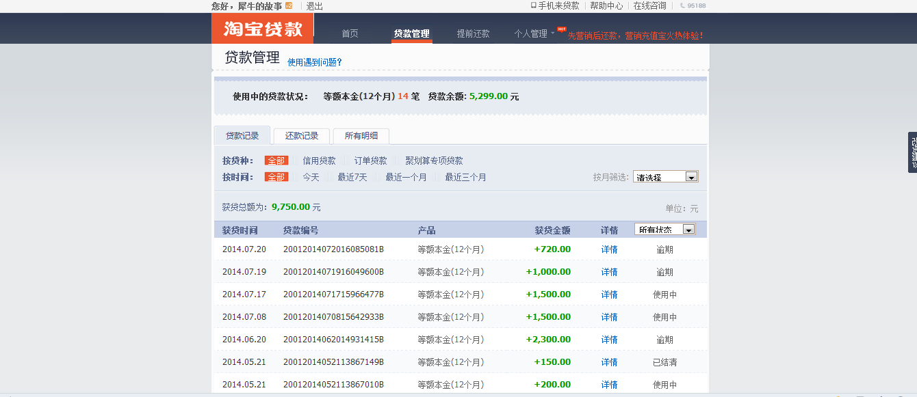
Task: Open the 按月筛选 month dropdown
Action: 691,177
